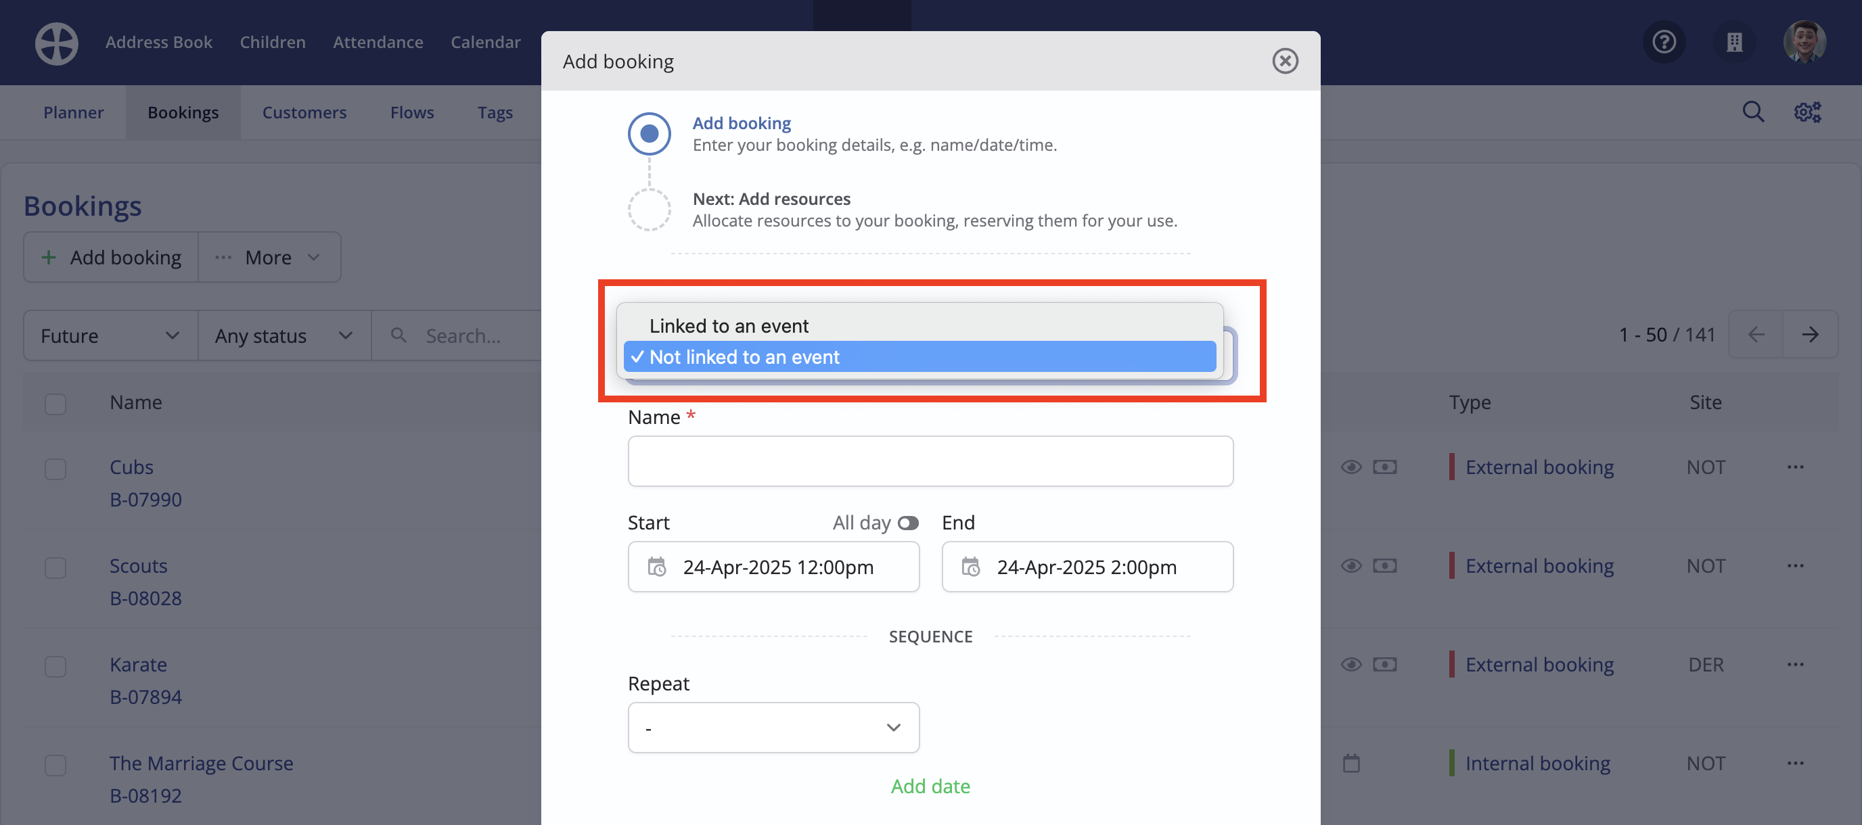Click the ChurchSuite logo icon
Screen dimensions: 1862x825
point(56,43)
